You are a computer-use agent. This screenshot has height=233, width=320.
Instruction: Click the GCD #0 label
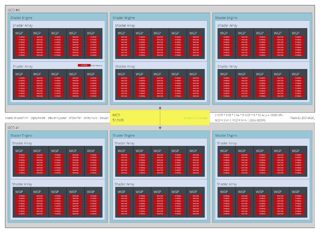(14, 10)
